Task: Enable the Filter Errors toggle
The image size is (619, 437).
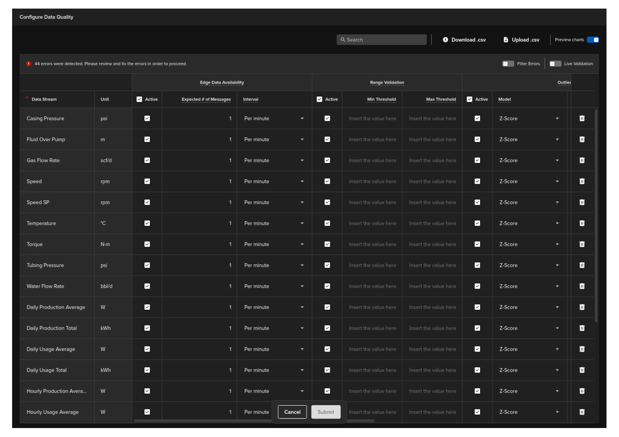Action: tap(508, 64)
